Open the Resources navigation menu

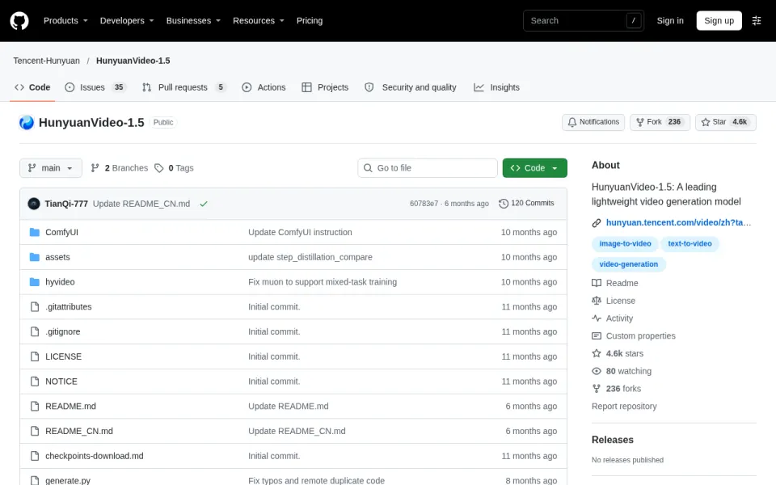pyautogui.click(x=259, y=21)
